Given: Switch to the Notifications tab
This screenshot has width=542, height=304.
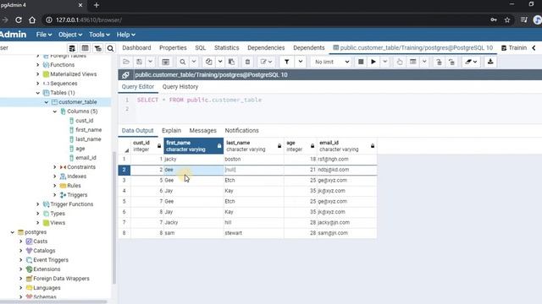Looking at the screenshot, I should [x=241, y=131].
